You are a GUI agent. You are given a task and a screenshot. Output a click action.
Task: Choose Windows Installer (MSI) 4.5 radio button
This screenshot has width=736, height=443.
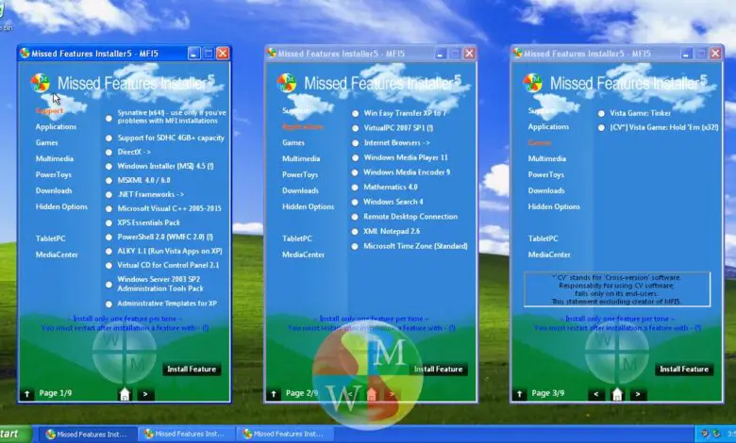coord(109,167)
